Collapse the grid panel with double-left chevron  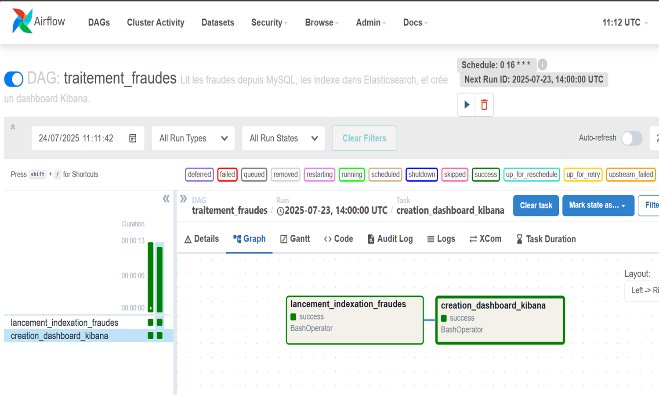point(166,199)
